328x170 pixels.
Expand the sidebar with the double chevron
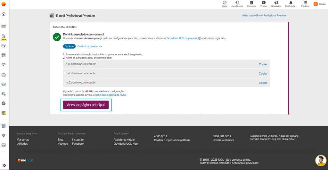(4, 166)
